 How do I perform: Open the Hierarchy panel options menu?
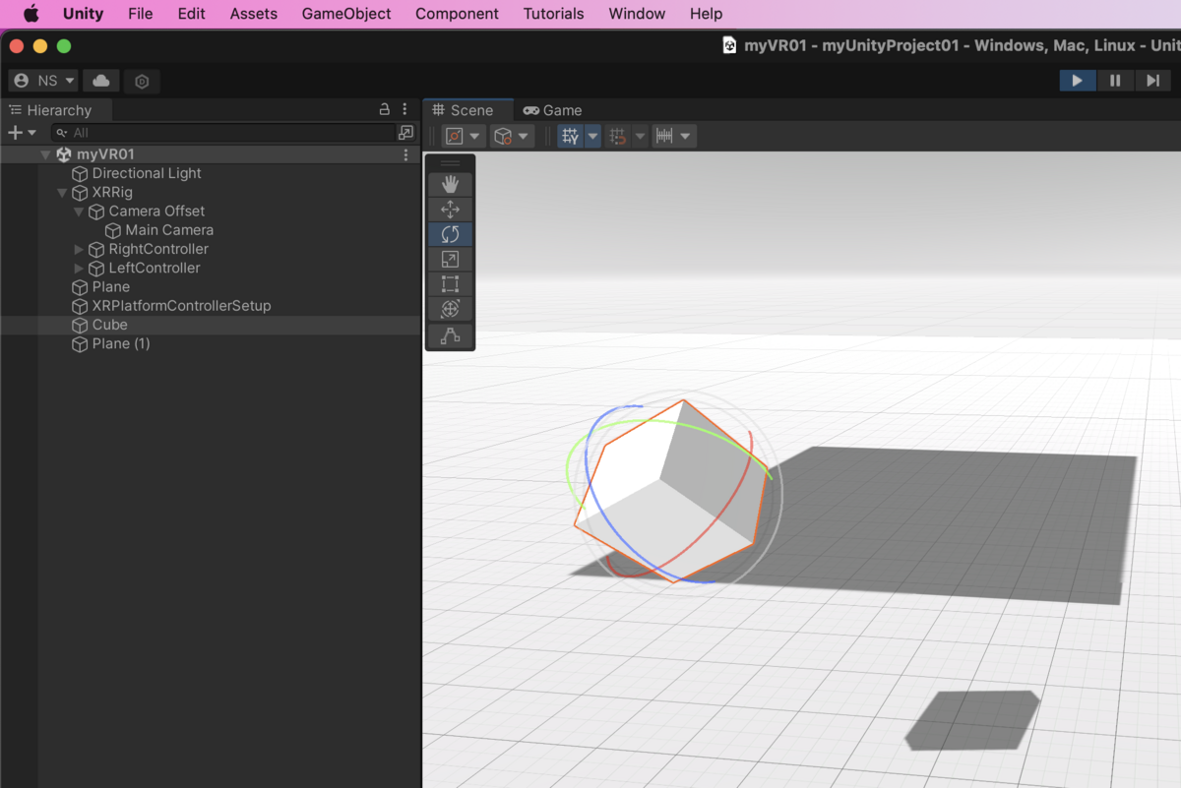click(x=404, y=110)
